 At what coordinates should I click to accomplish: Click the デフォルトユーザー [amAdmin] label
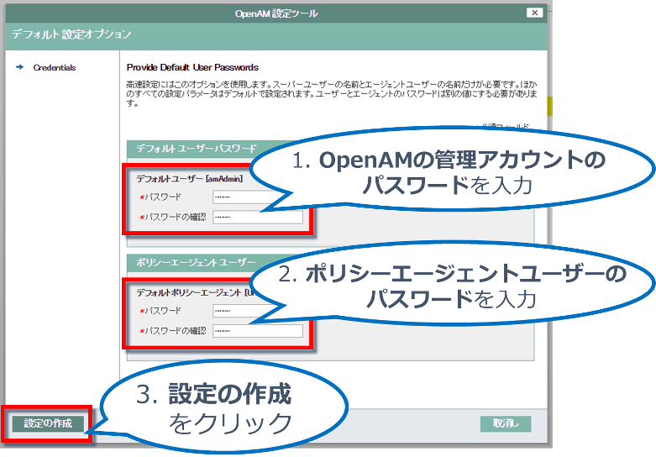189,179
